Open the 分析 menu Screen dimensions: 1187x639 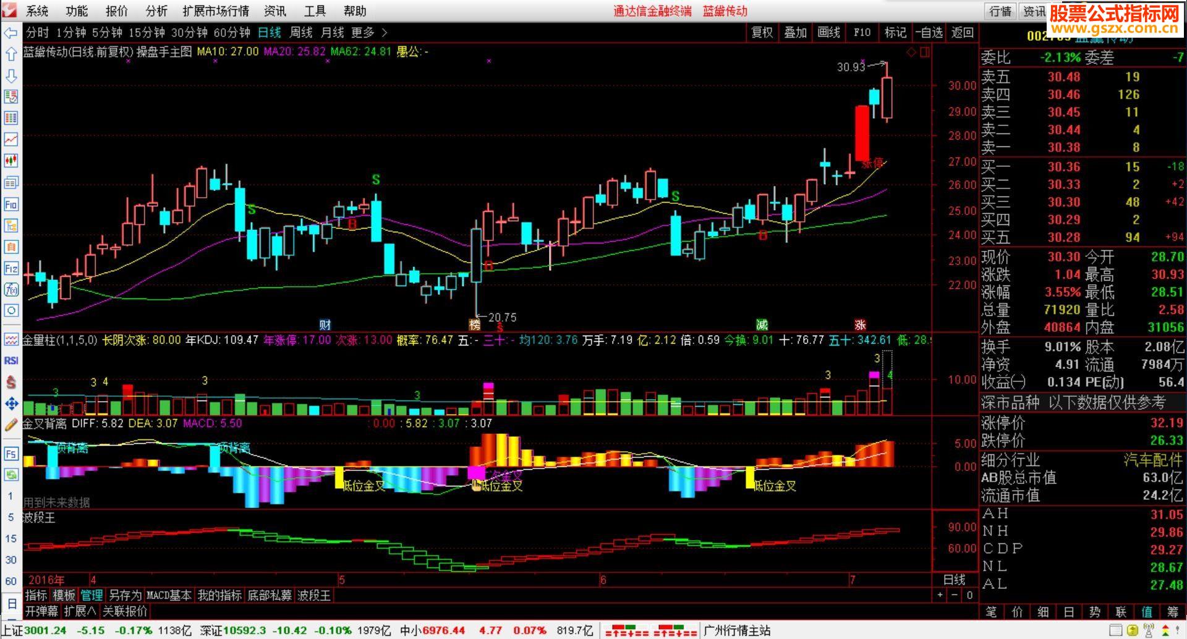[x=156, y=11]
